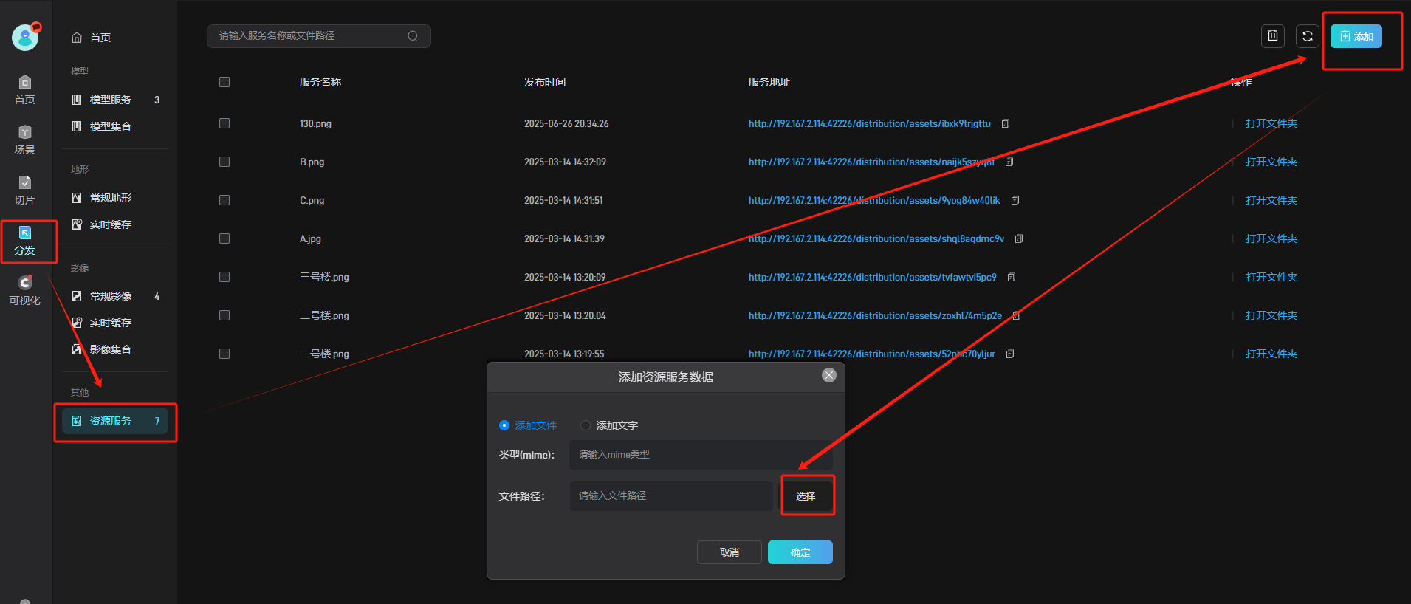
Task: Click the 添加 button
Action: [x=1356, y=36]
